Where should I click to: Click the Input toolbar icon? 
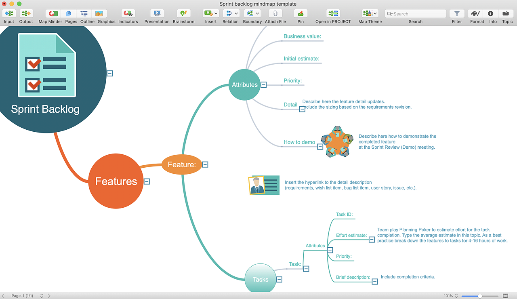pyautogui.click(x=9, y=14)
